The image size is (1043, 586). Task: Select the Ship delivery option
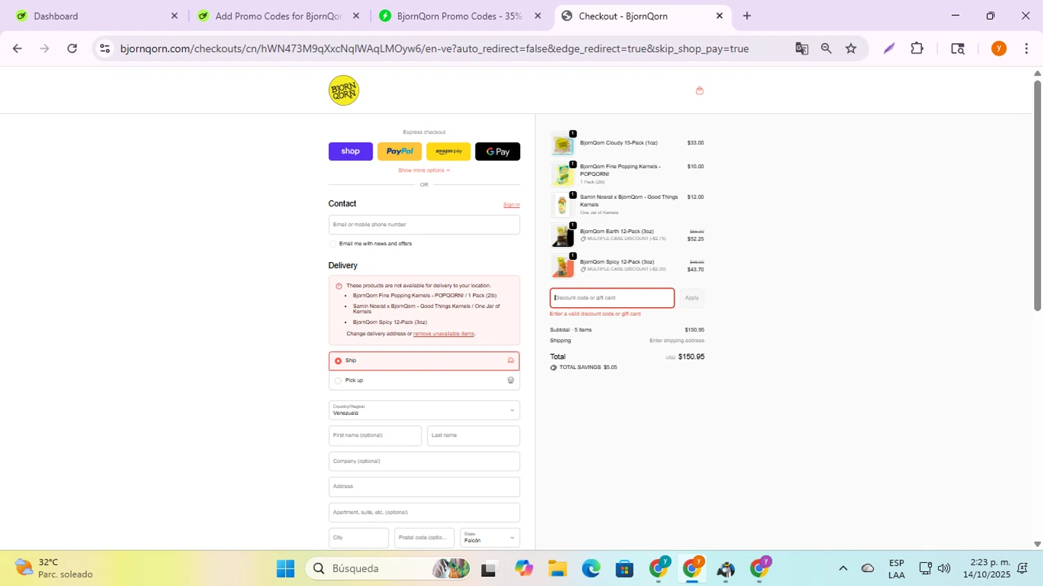coord(424,361)
